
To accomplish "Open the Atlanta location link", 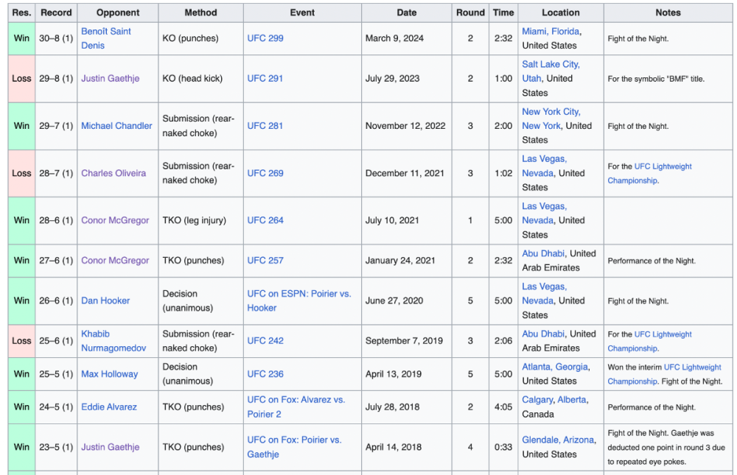I will [x=537, y=367].
